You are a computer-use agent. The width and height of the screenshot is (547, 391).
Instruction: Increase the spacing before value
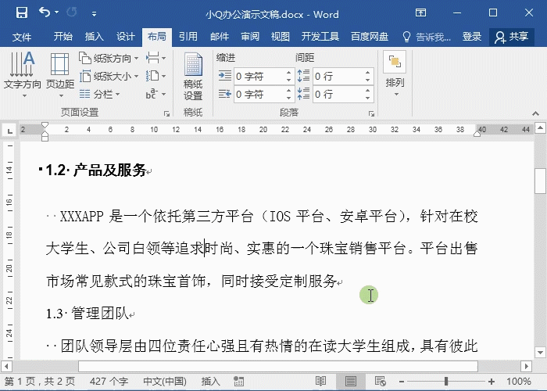368,73
